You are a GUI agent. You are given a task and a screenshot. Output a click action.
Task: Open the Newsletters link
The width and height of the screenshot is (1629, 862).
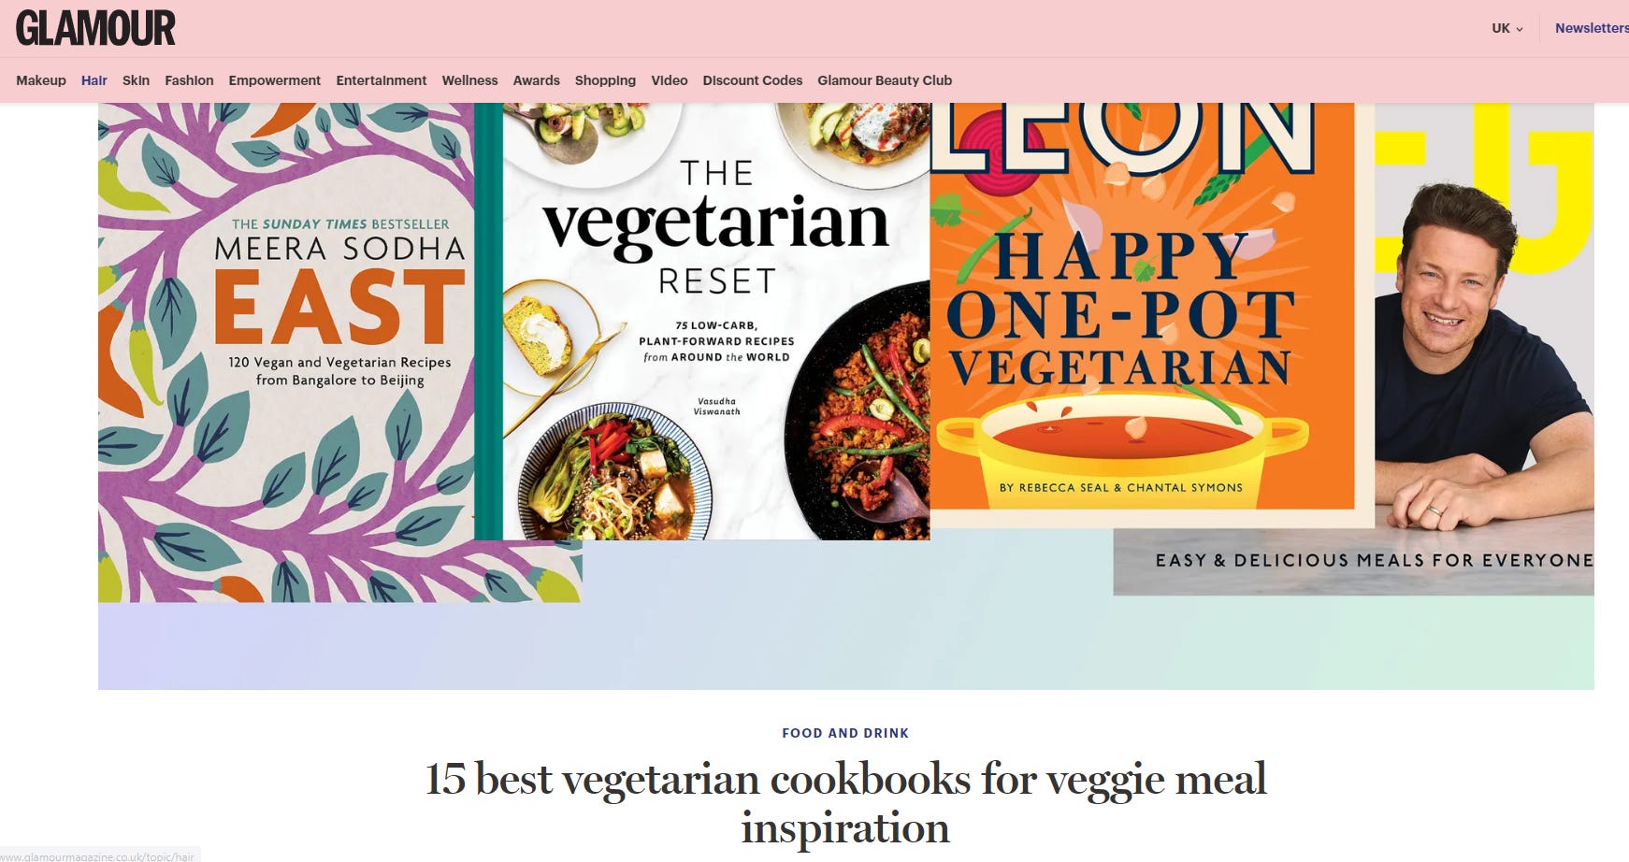(1592, 28)
